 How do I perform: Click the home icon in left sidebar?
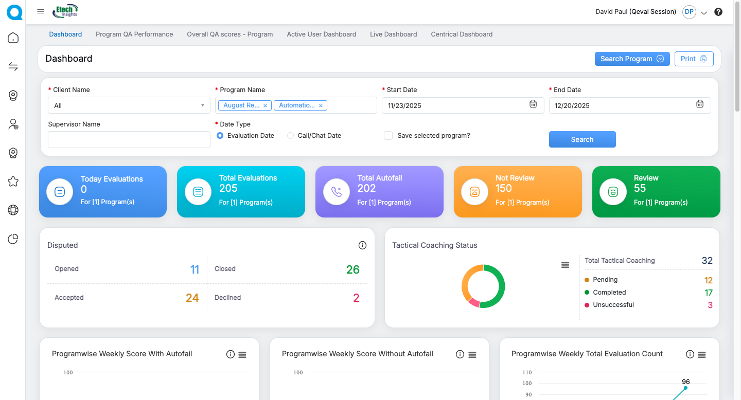13,38
